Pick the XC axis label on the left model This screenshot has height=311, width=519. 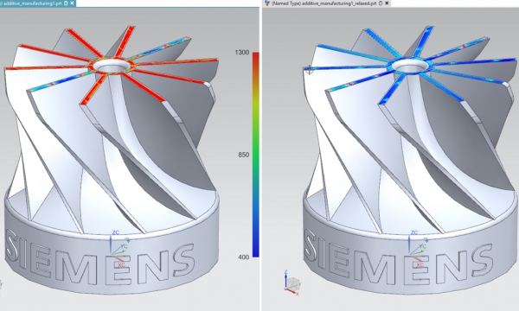pyautogui.click(x=121, y=264)
